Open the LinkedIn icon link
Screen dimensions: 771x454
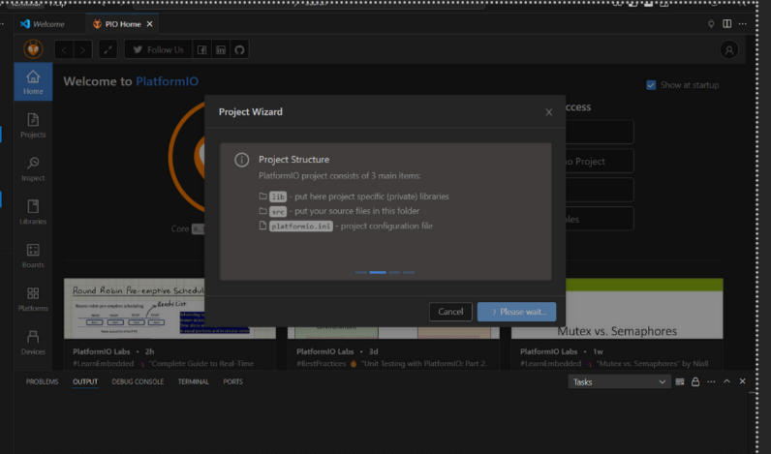coord(221,49)
